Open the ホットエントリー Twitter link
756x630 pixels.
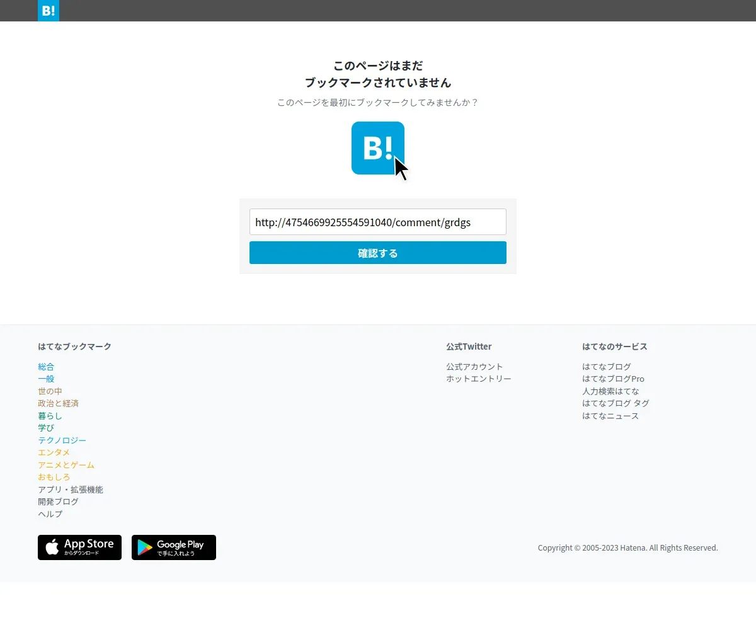pos(479,379)
